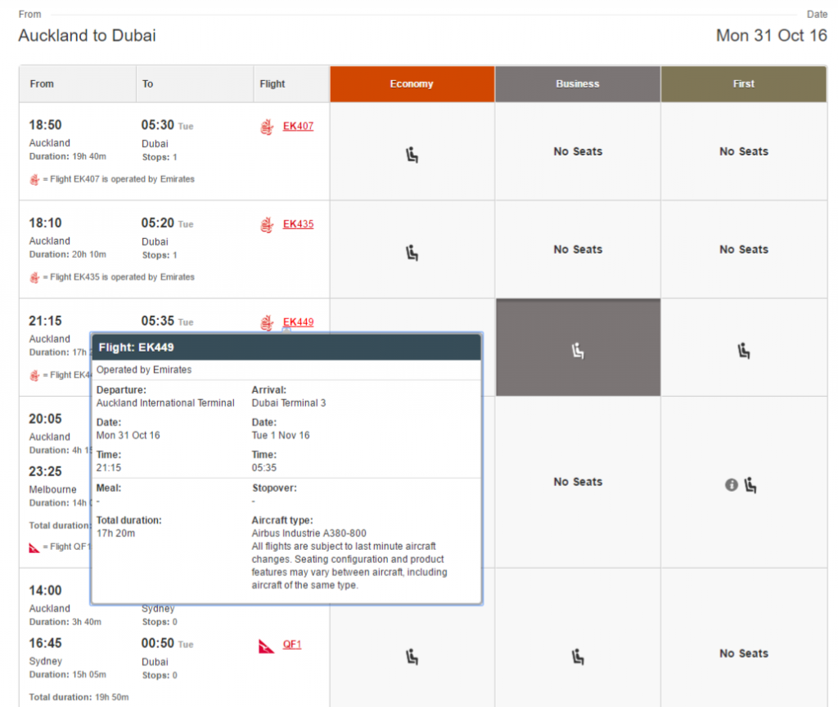Open flight details link QF1
Viewport: 838px width, 707px height.
pyautogui.click(x=292, y=645)
